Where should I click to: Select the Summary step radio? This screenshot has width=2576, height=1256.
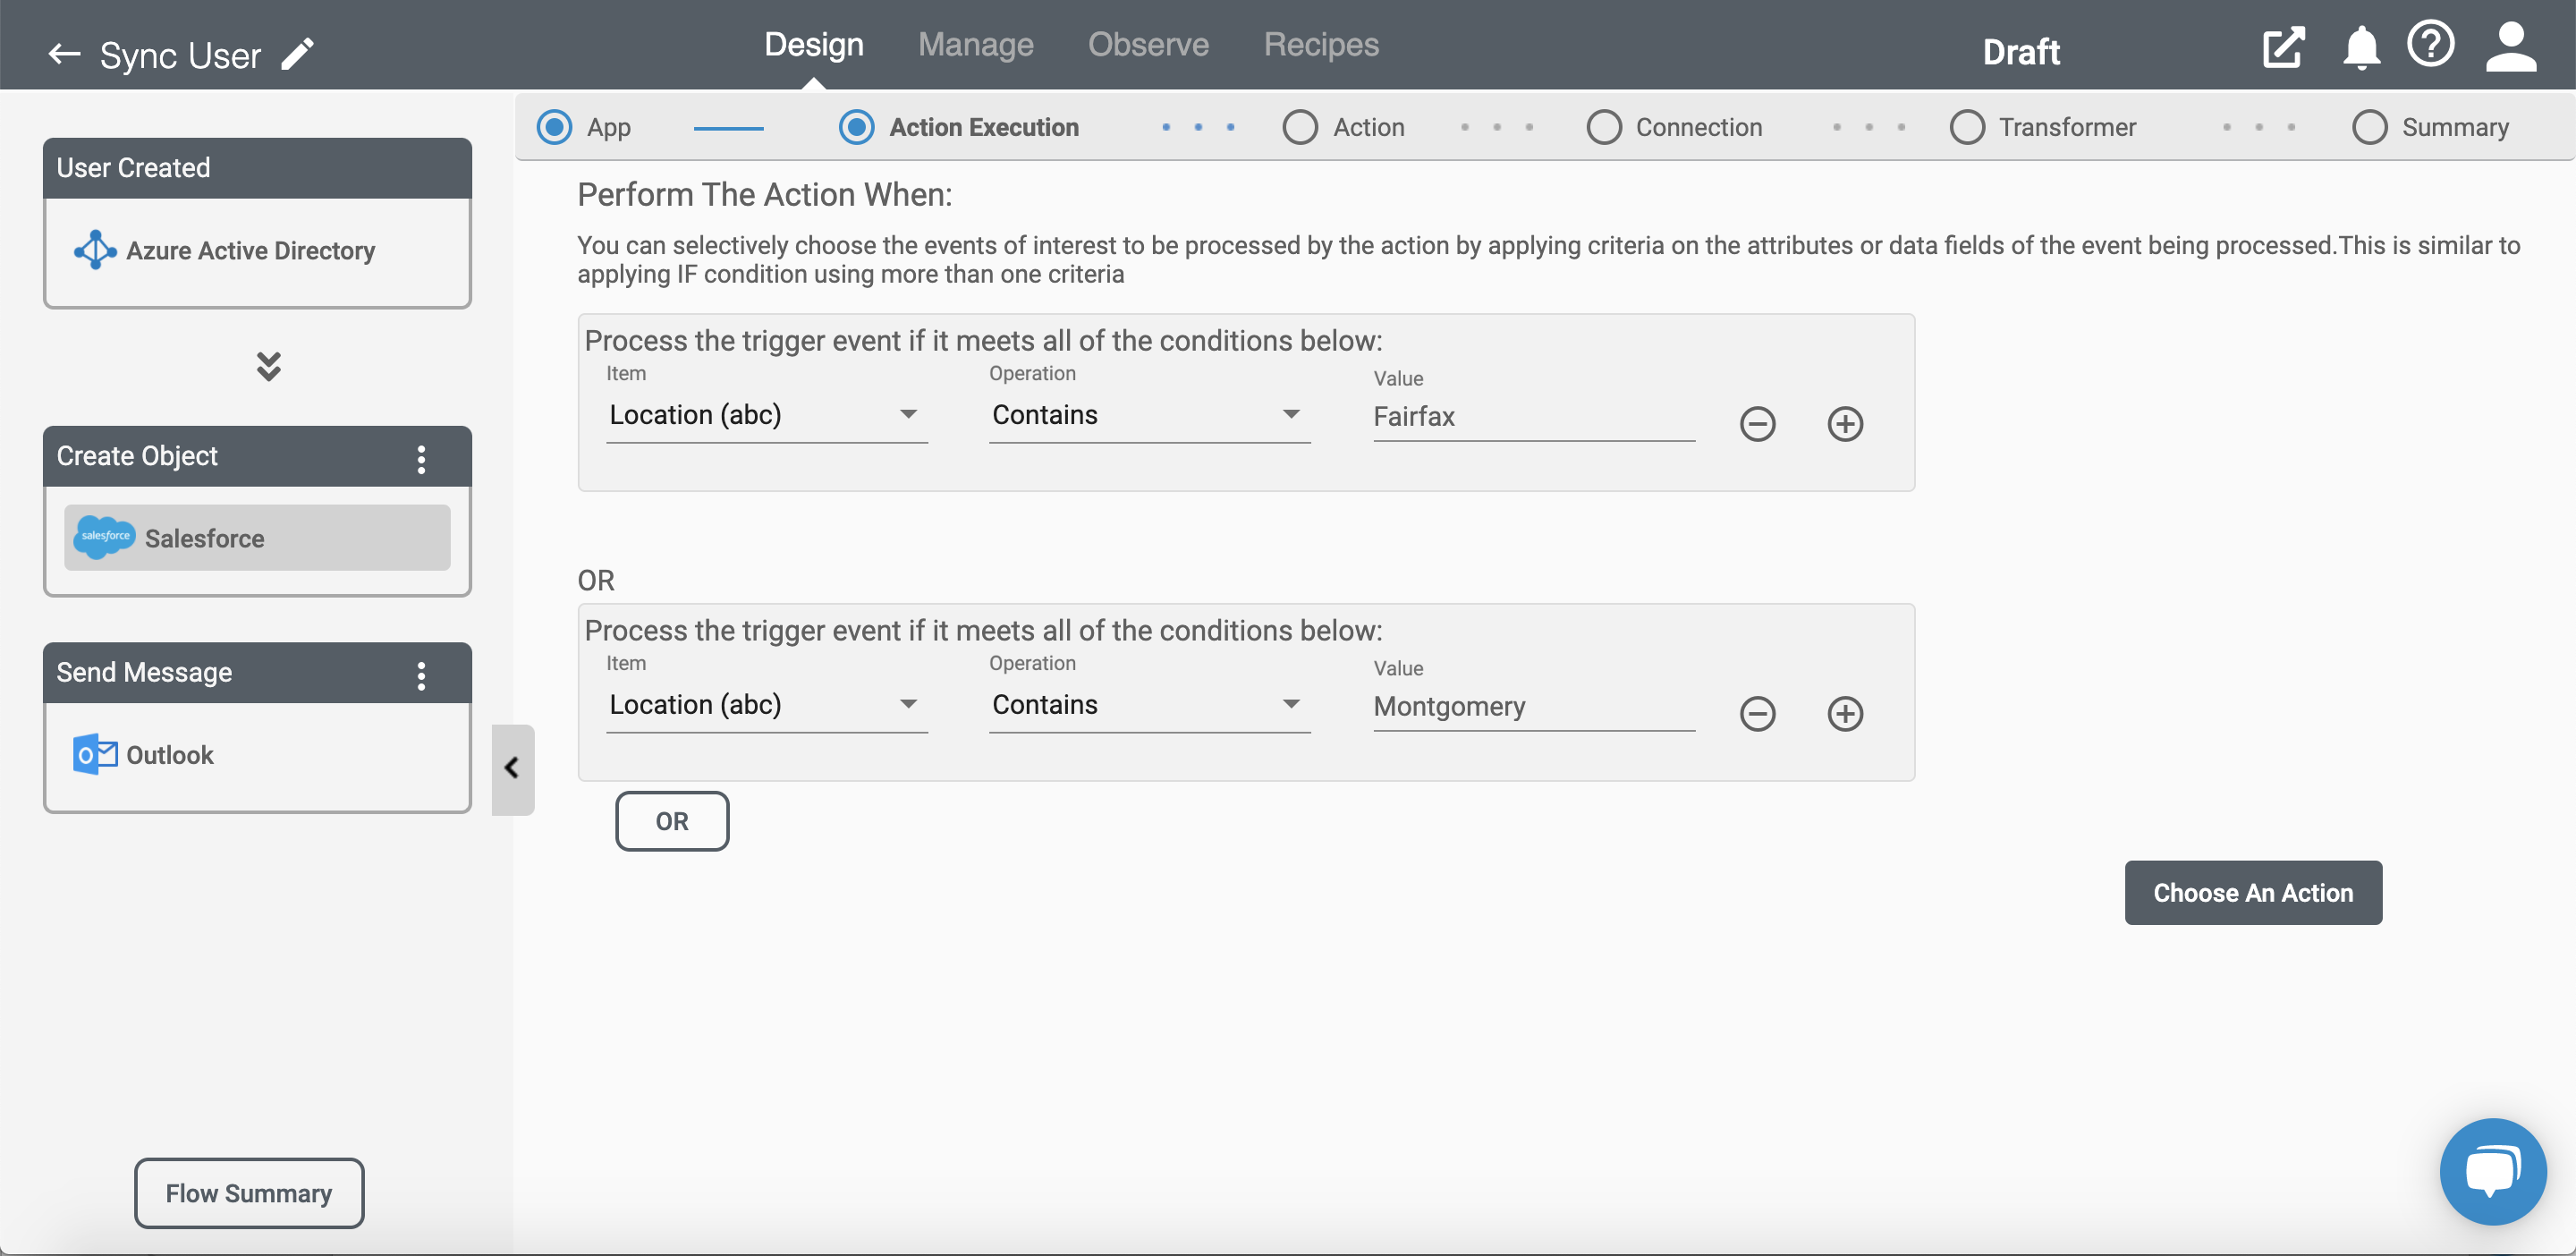coord(2369,127)
